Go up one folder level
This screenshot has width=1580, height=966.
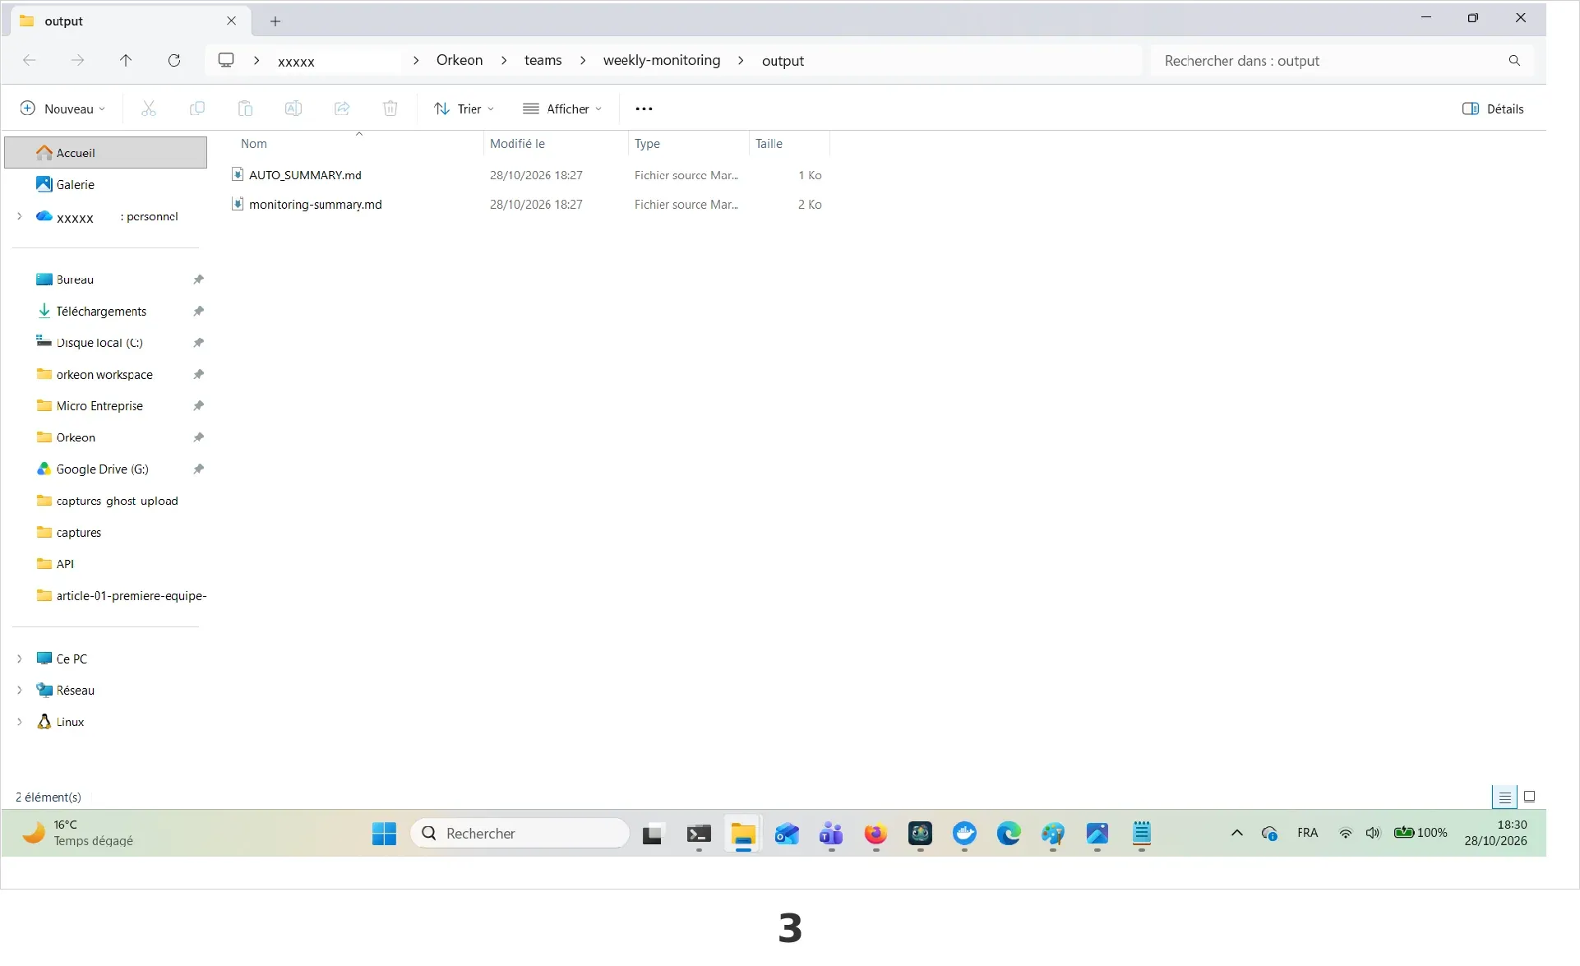coord(126,60)
